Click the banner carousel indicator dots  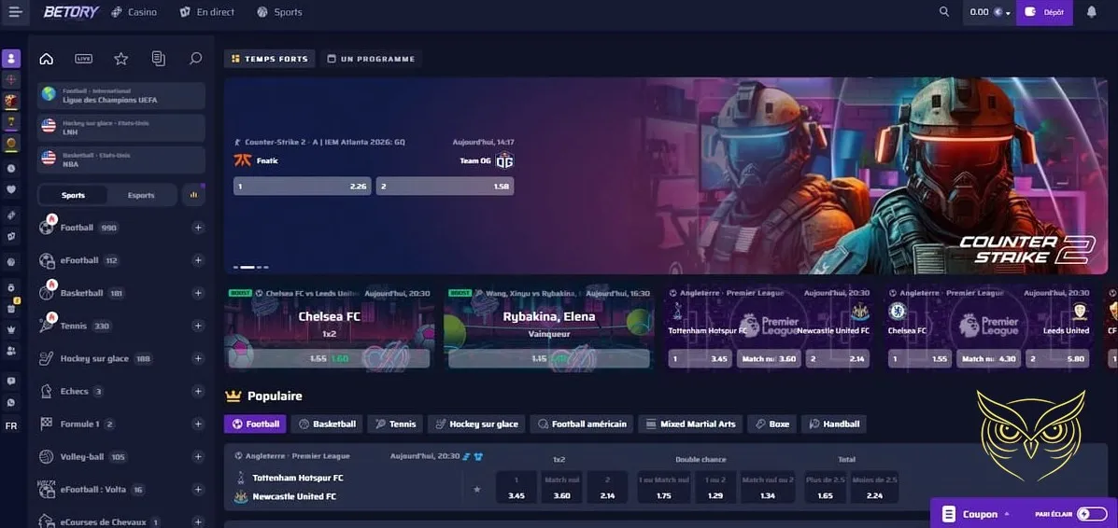pos(250,267)
